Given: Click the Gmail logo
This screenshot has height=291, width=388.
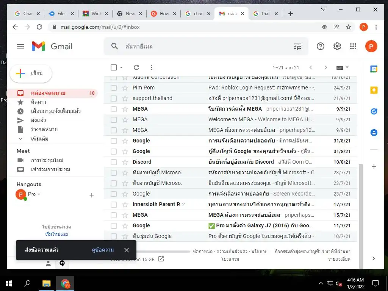Looking at the screenshot, I should point(52,46).
